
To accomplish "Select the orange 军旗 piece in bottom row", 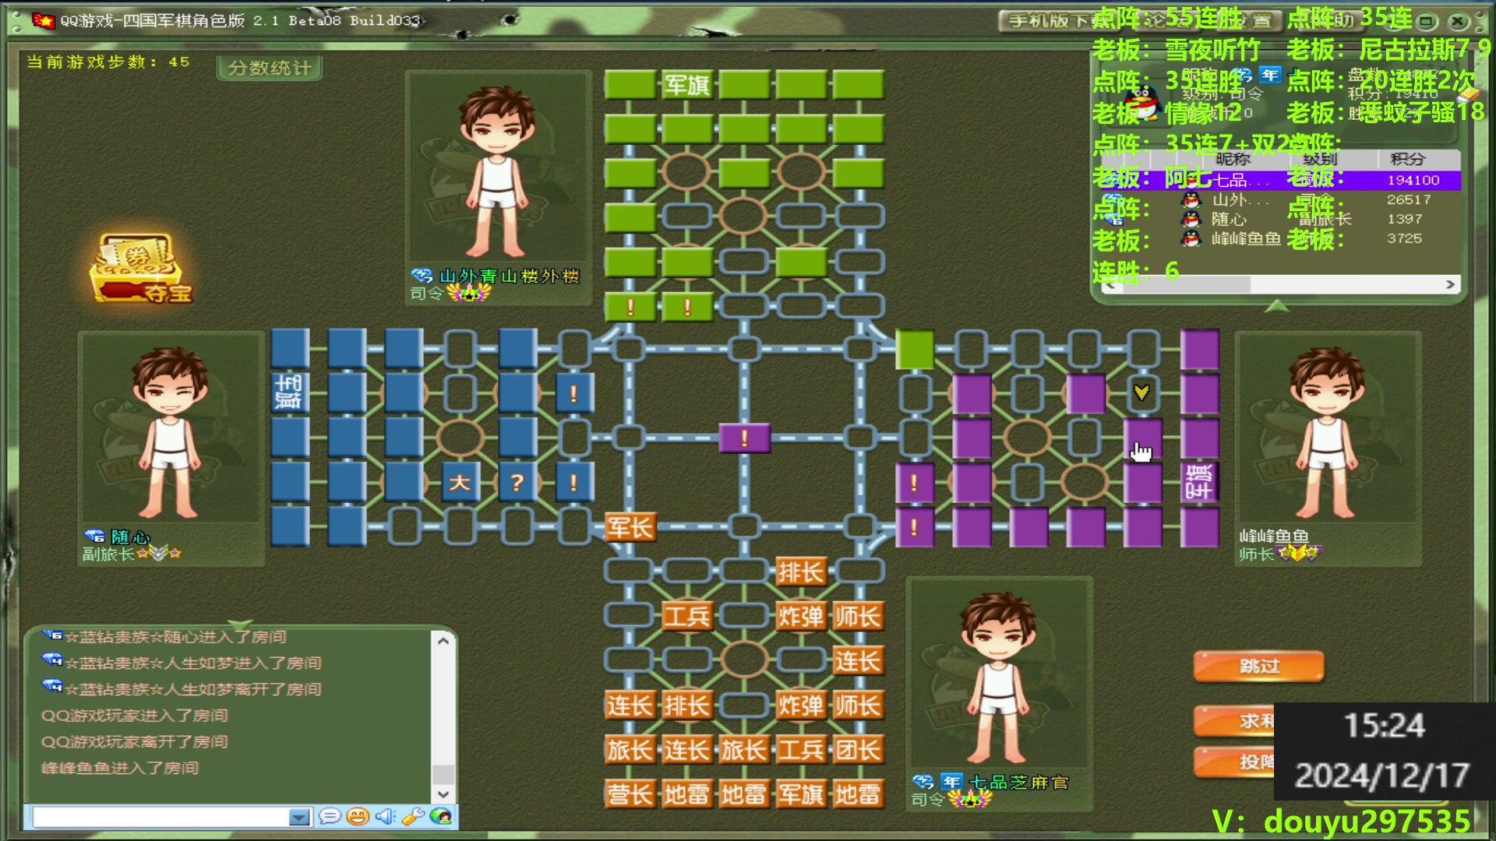I will (x=801, y=794).
